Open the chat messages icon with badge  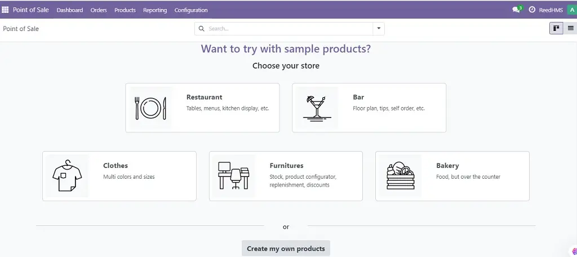click(517, 10)
